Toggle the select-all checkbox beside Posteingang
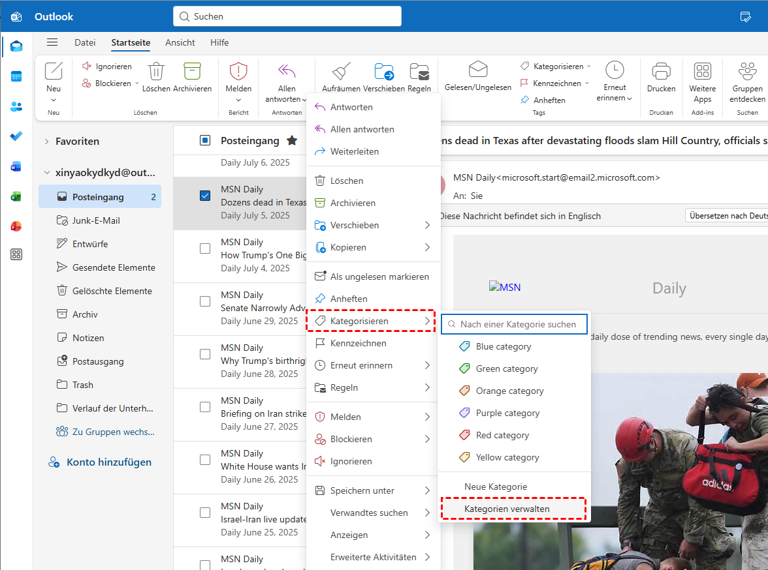Image resolution: width=768 pixels, height=570 pixels. [205, 140]
